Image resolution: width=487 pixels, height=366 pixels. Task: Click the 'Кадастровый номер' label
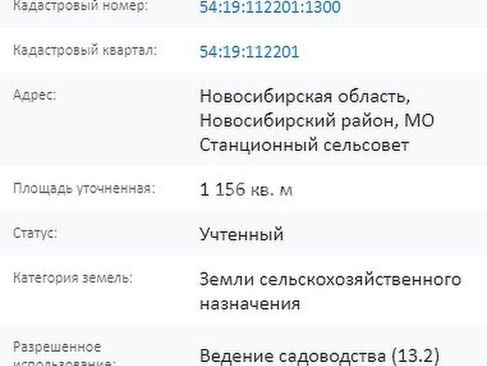coord(80,6)
